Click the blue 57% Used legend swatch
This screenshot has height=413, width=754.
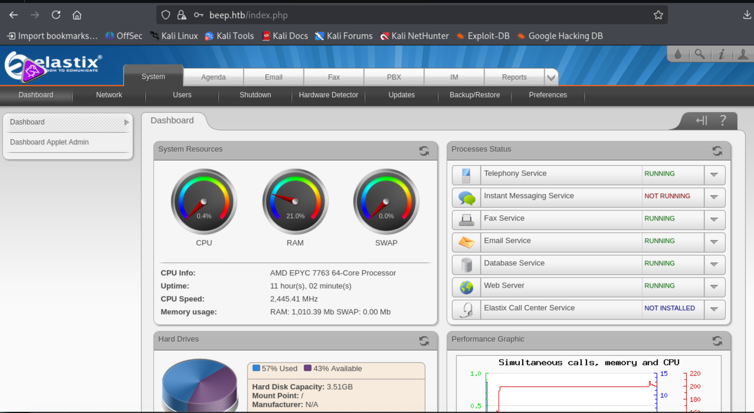pos(256,368)
